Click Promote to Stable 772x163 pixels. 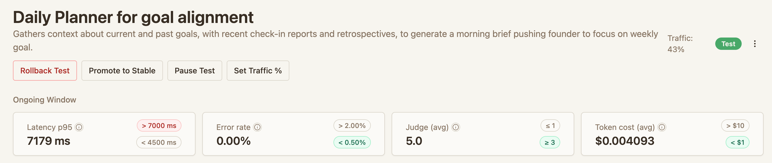tap(122, 71)
